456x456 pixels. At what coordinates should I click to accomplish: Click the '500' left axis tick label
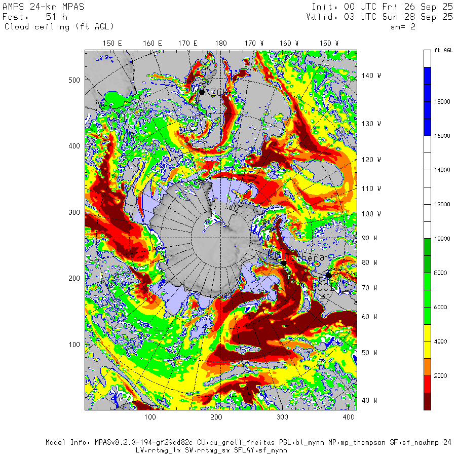click(x=74, y=80)
